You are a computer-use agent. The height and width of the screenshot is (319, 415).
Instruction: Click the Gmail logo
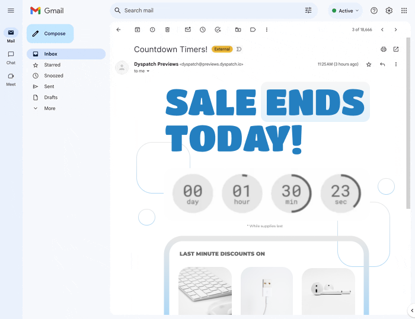pyautogui.click(x=47, y=11)
